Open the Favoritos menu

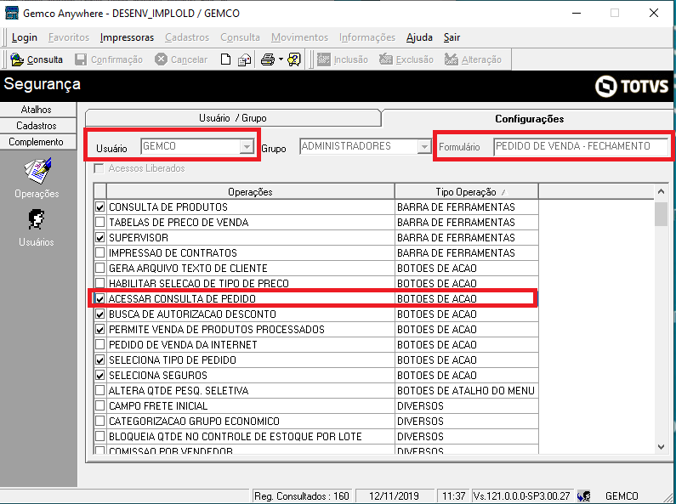69,37
